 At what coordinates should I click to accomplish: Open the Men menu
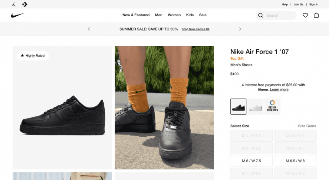pyautogui.click(x=159, y=15)
